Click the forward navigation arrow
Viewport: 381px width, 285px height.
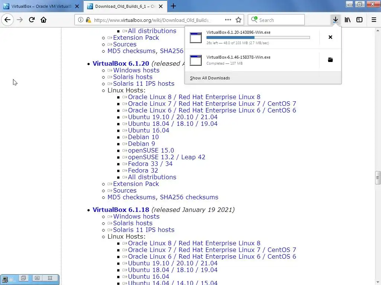[20, 20]
